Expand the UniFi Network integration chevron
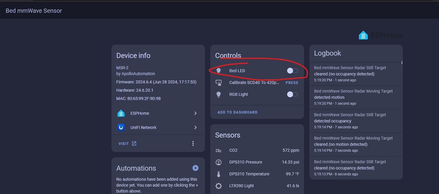 [x=195, y=127]
